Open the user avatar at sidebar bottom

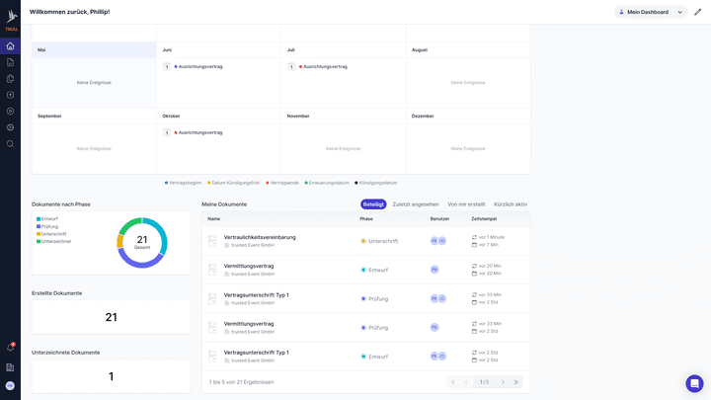click(x=10, y=385)
